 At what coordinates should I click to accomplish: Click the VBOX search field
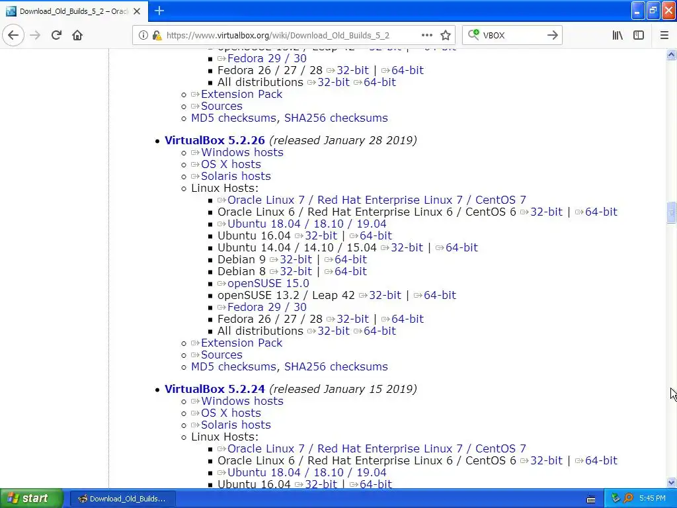coord(512,36)
